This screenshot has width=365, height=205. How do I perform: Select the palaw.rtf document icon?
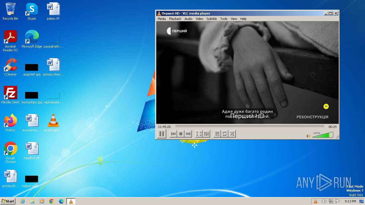53,11
